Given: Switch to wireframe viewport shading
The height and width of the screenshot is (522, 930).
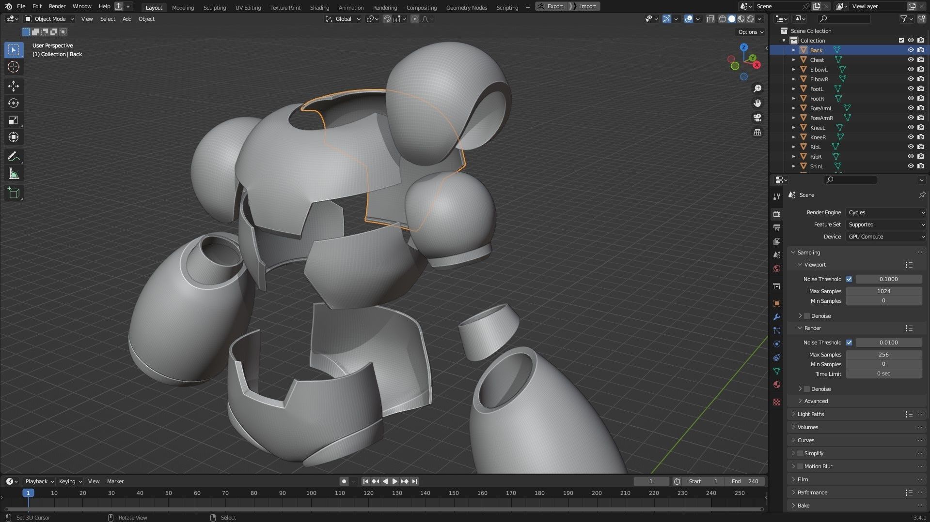Looking at the screenshot, I should coord(722,19).
